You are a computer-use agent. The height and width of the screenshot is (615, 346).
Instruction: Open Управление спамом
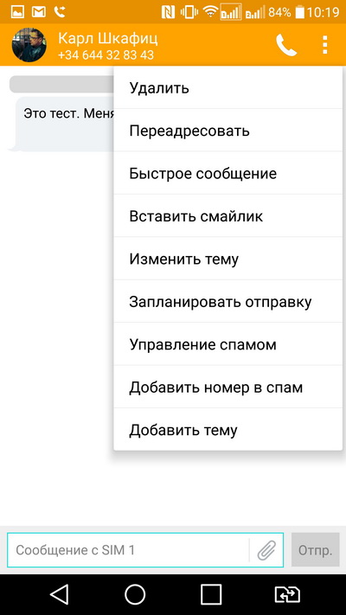pyautogui.click(x=227, y=344)
